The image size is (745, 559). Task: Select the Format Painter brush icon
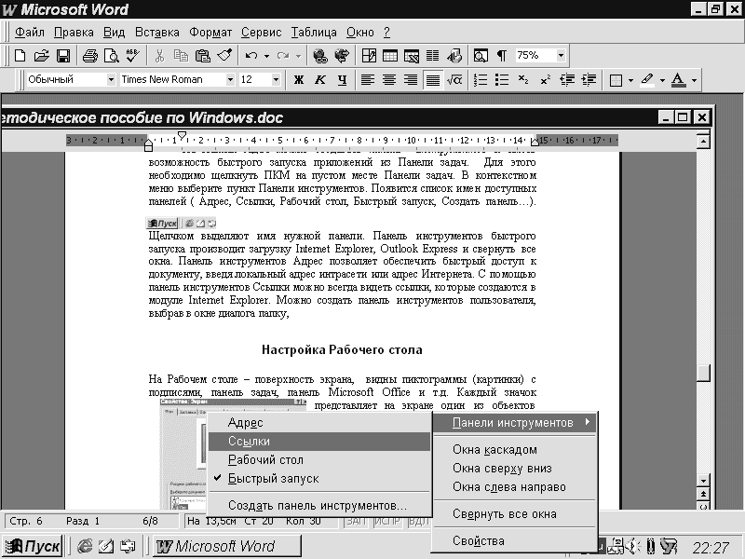click(x=224, y=56)
